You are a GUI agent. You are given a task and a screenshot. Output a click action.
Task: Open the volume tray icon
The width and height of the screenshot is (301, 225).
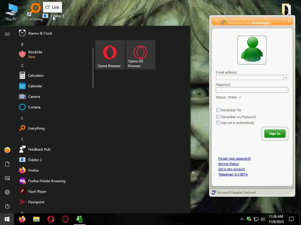(x=263, y=219)
